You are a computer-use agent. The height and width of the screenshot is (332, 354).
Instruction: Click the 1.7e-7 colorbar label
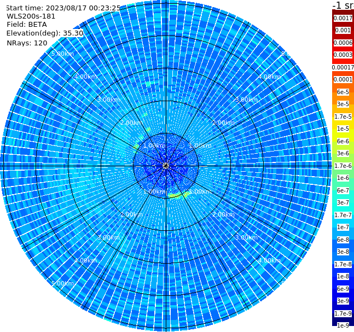click(343, 215)
